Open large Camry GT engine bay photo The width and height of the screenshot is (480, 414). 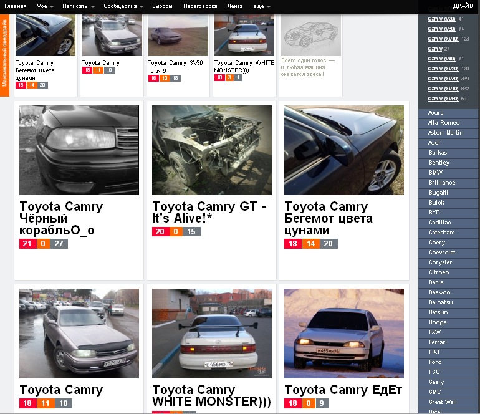click(212, 150)
